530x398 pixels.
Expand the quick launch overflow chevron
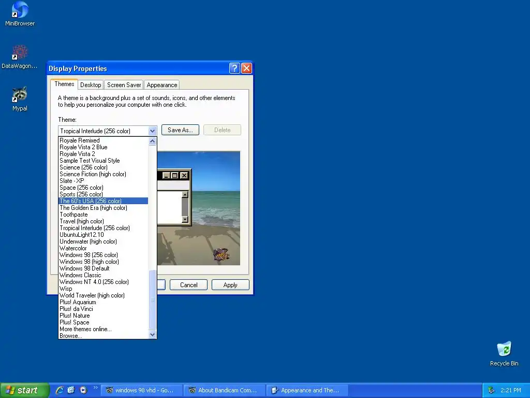(x=95, y=388)
